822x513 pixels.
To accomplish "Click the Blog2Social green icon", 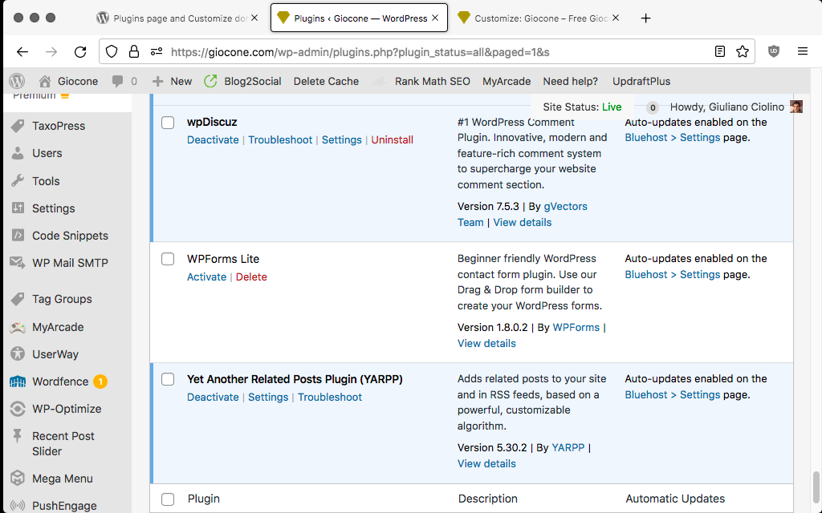I will click(211, 81).
